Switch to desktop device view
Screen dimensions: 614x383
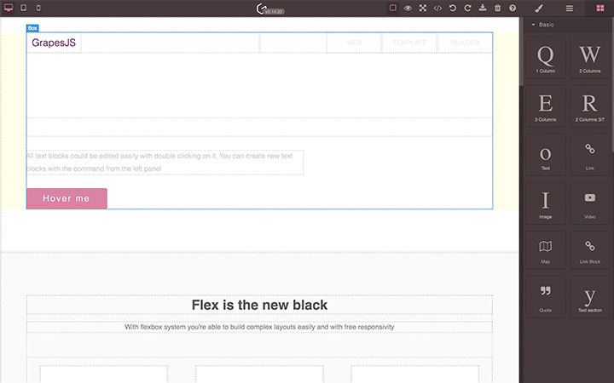tap(9, 8)
